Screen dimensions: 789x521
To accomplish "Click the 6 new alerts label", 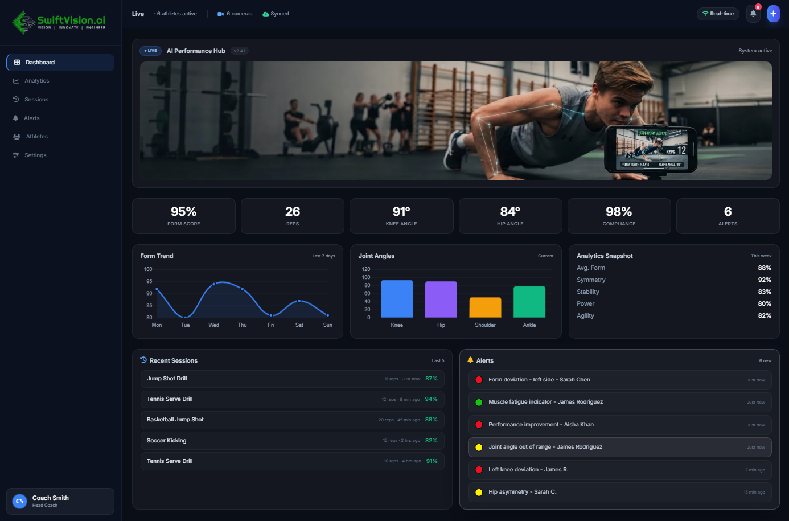I will tap(765, 361).
